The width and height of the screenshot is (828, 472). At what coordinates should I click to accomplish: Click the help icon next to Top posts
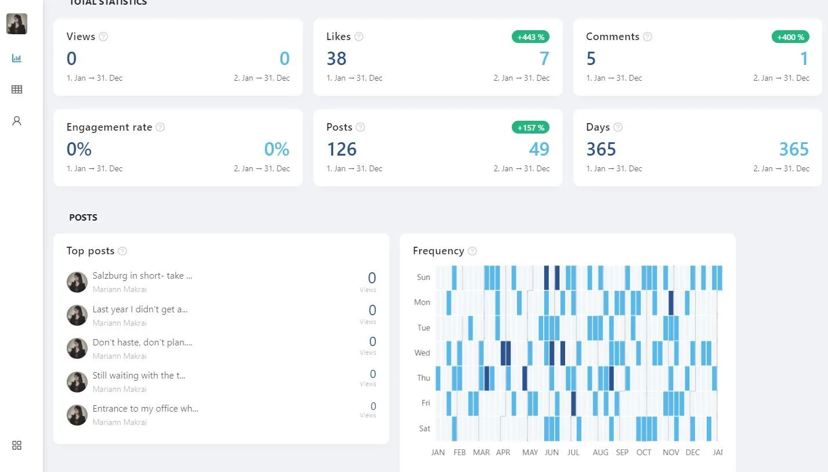[x=122, y=251]
